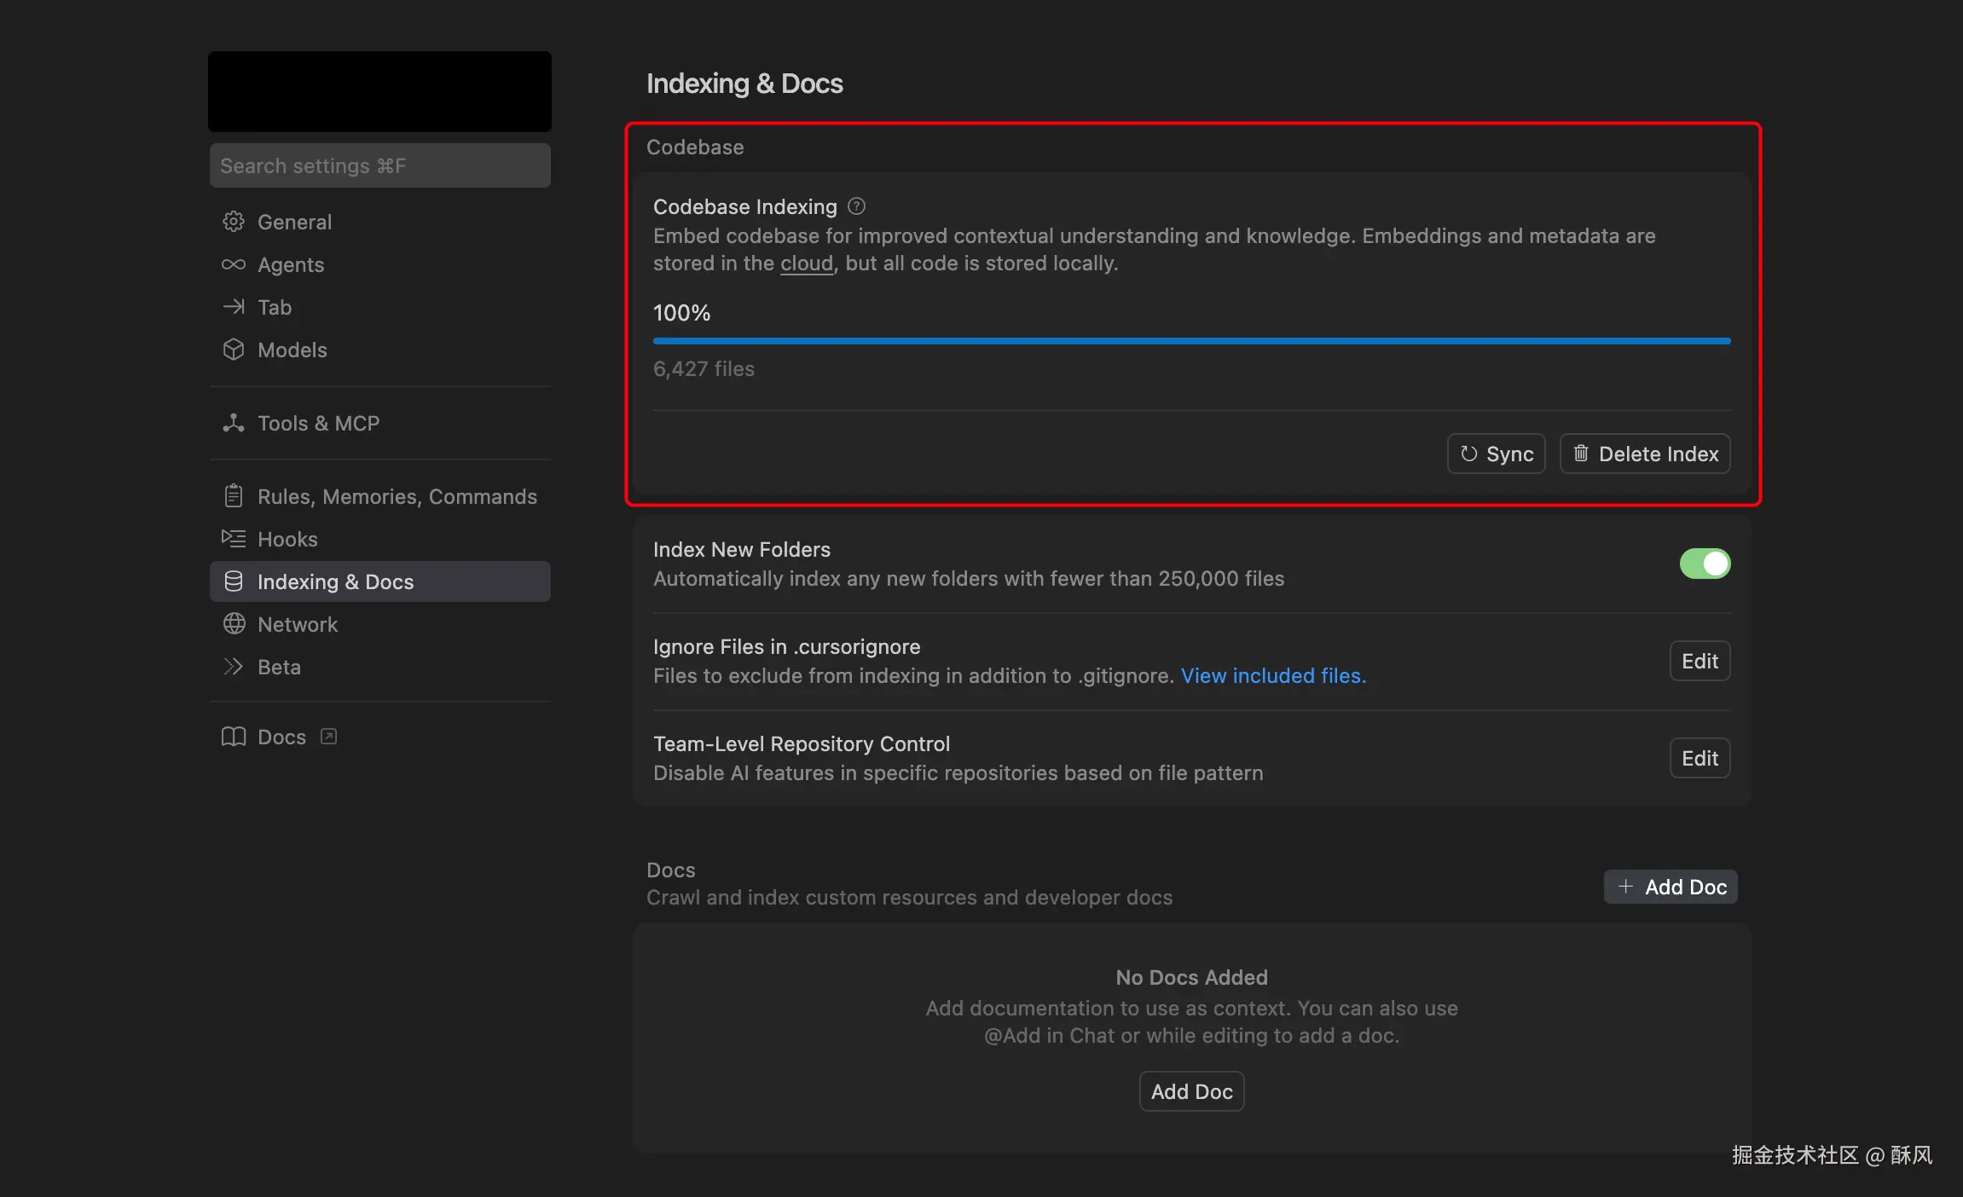Click the trash icon on Delete Index
The image size is (1963, 1197).
[x=1582, y=453]
